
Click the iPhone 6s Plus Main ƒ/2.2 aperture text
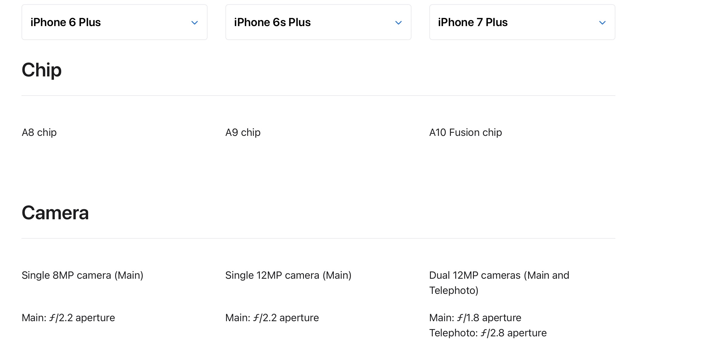tap(272, 318)
